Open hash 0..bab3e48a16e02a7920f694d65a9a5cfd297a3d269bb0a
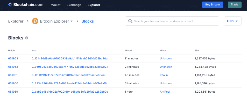247x96 pixels. coord(70,92)
